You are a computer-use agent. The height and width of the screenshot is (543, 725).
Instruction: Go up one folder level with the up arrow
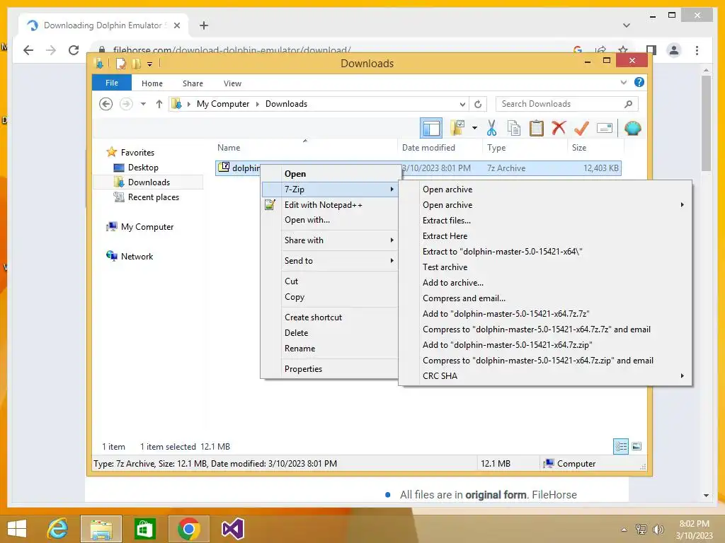(159, 104)
